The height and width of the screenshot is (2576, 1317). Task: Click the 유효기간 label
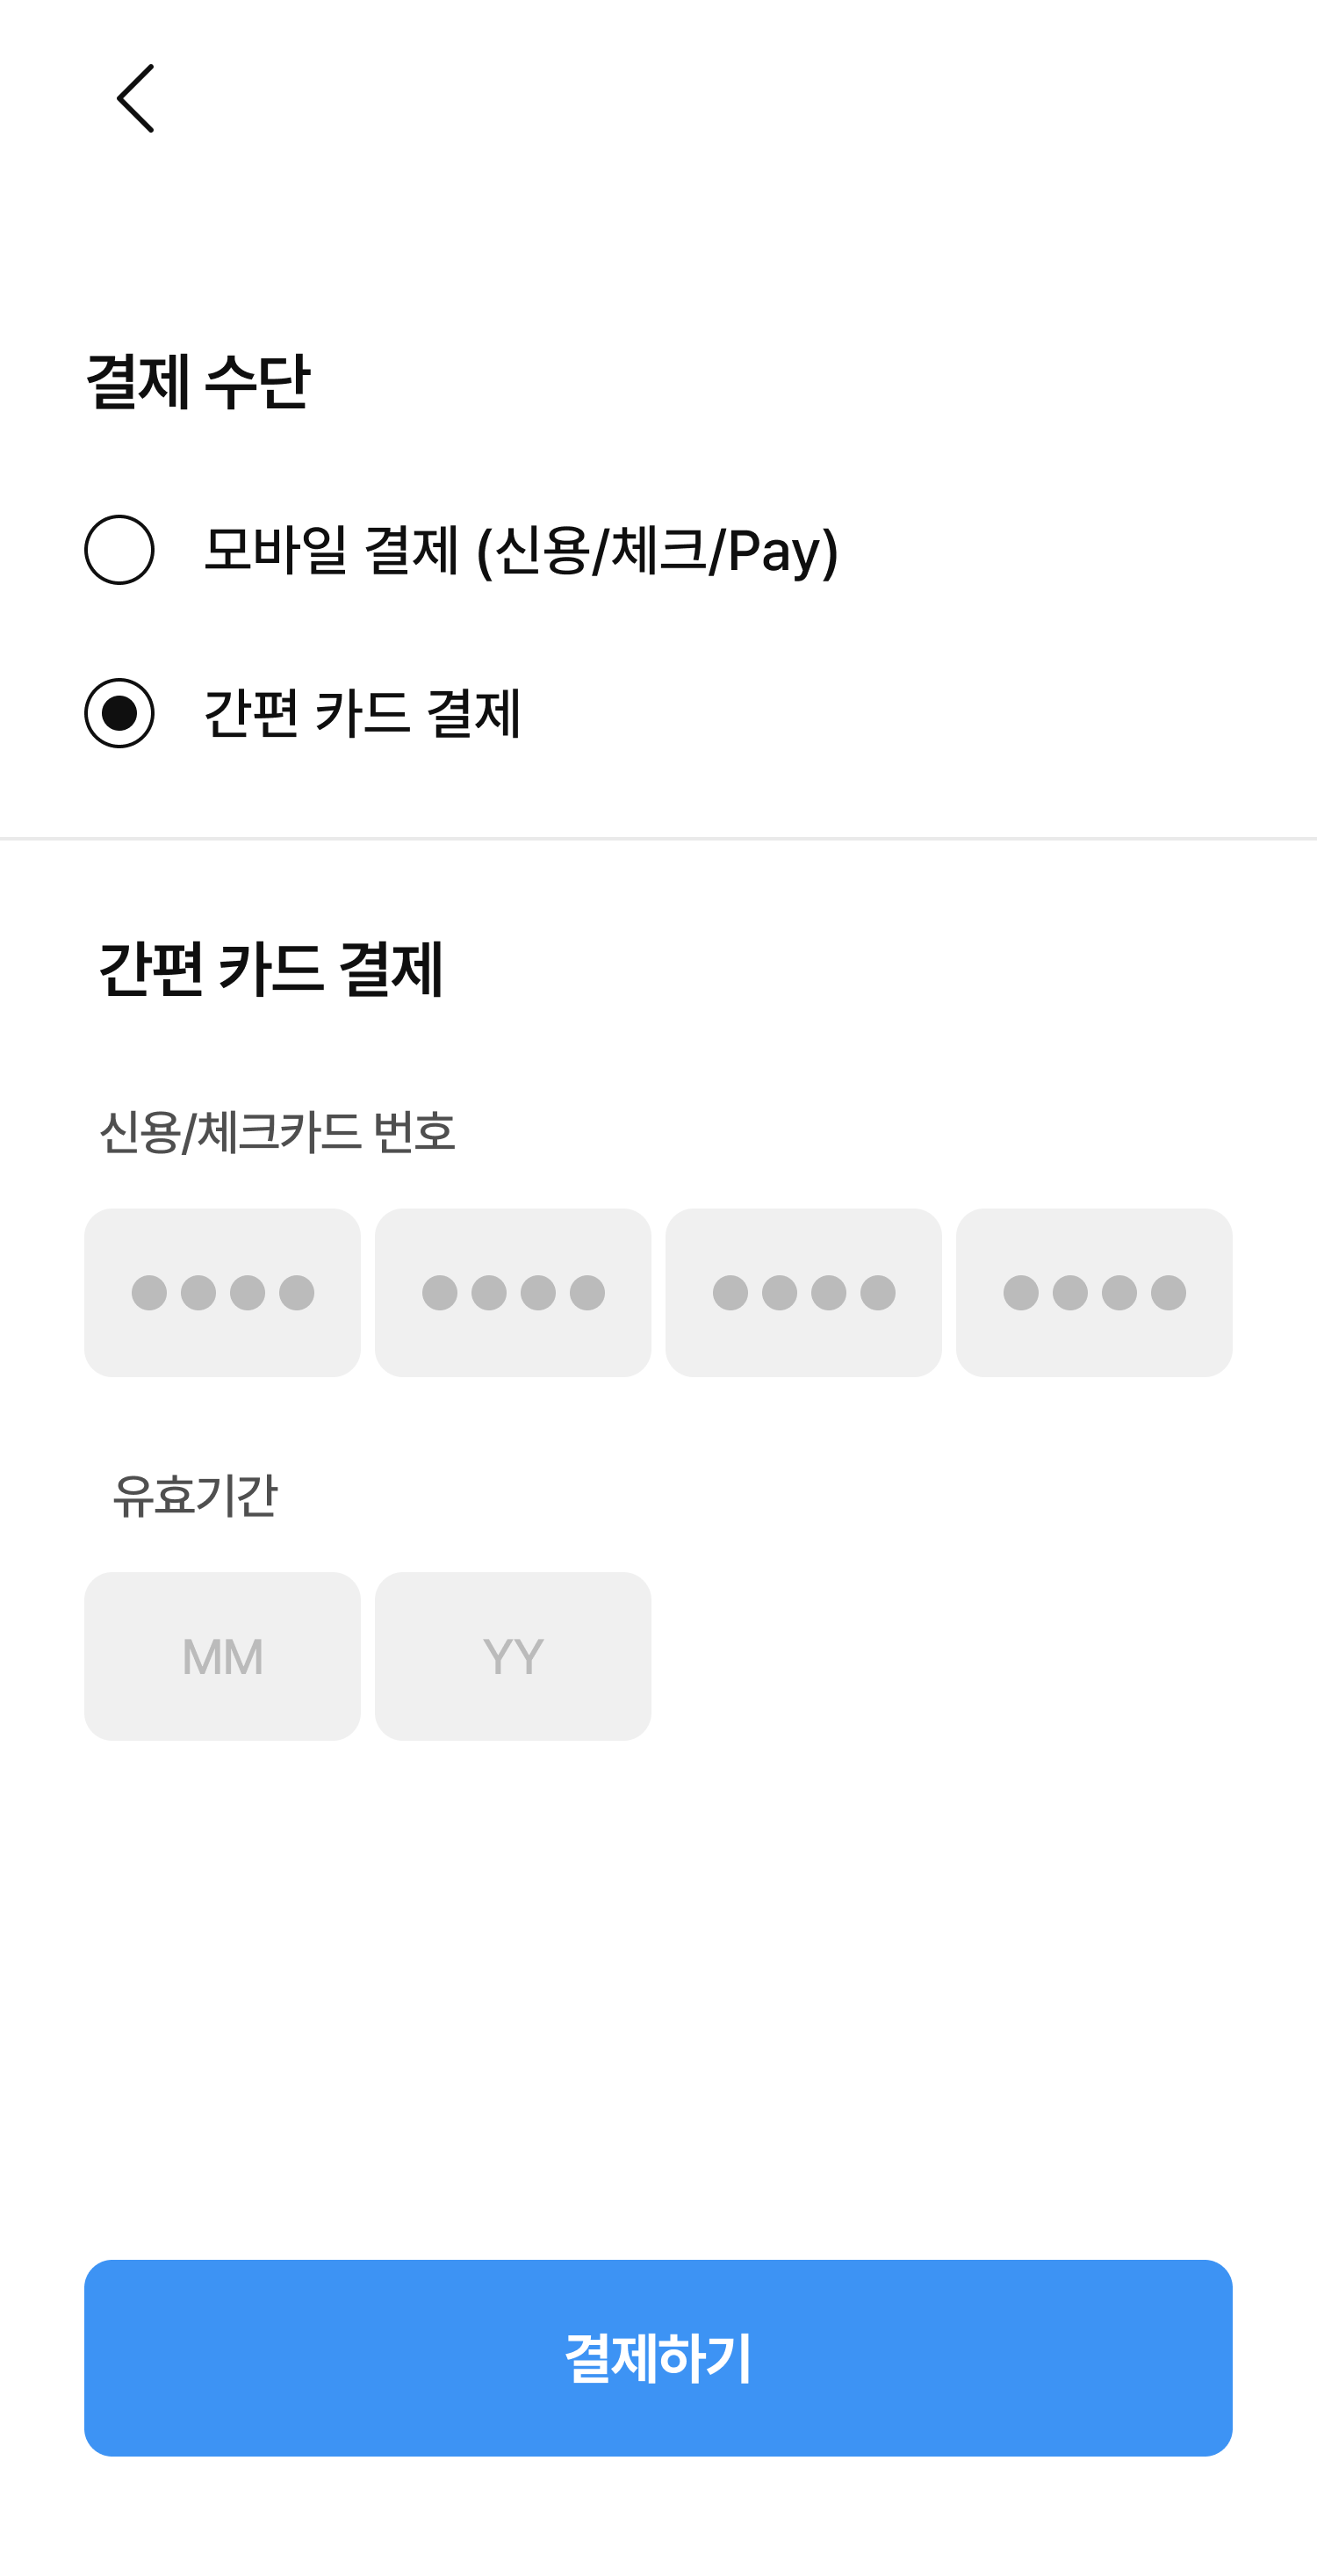click(195, 1495)
